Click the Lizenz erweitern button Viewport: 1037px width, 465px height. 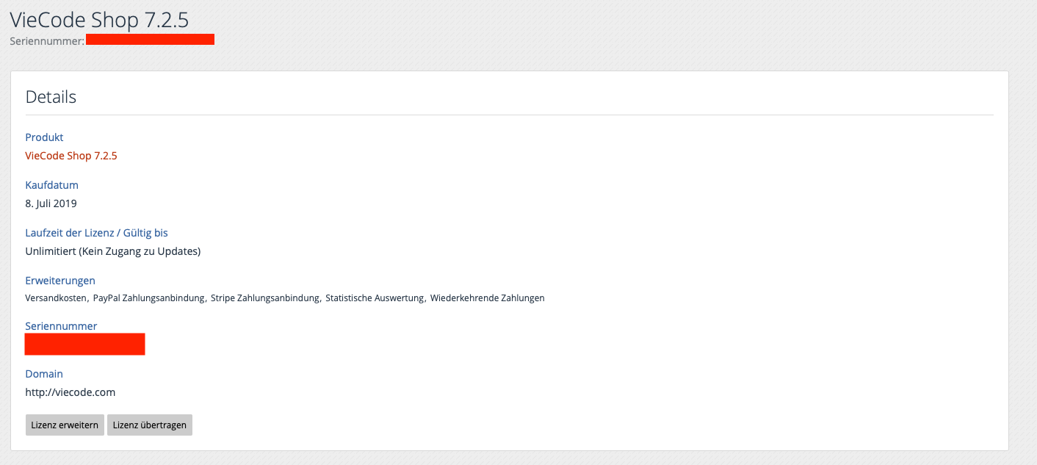[x=65, y=425]
